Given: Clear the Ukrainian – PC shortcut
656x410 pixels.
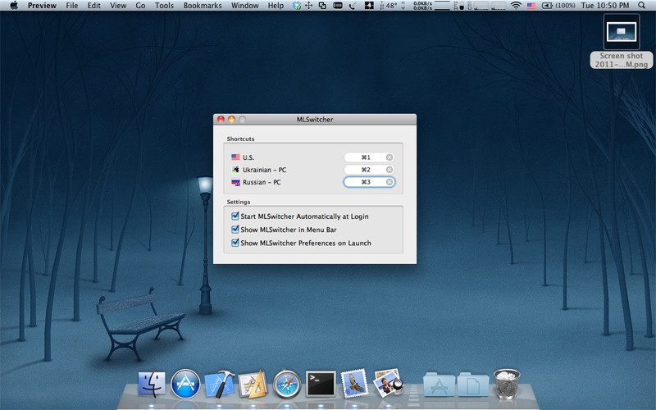Looking at the screenshot, I should pos(389,170).
